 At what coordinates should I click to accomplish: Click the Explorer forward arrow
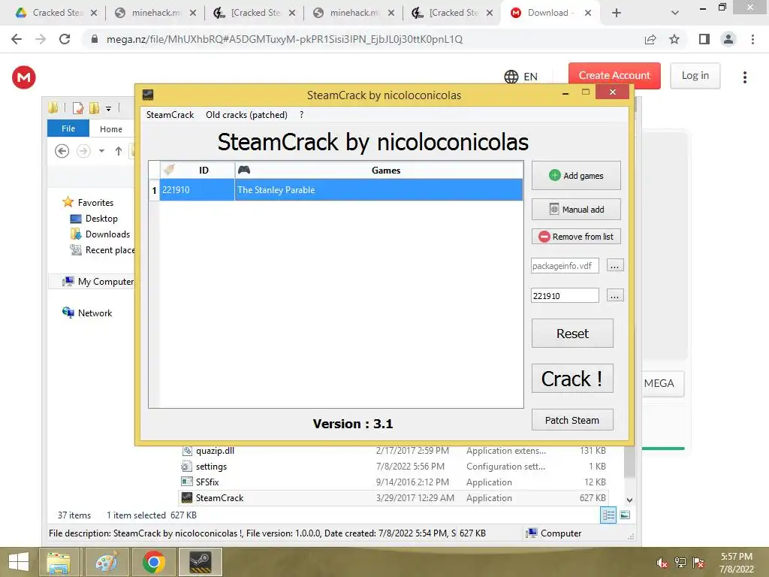point(83,151)
